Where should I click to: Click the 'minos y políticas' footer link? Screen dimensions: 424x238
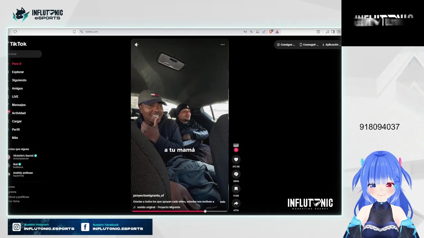(19, 197)
